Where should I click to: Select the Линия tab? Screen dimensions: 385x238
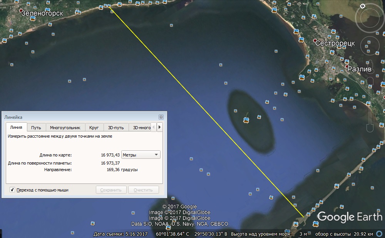point(16,127)
